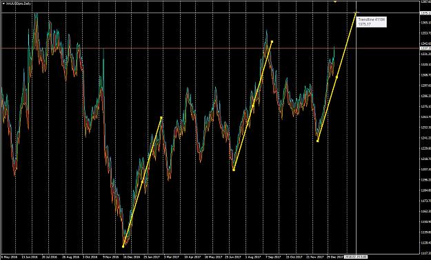Click the 29 Dec 2017 date label

[335, 257]
